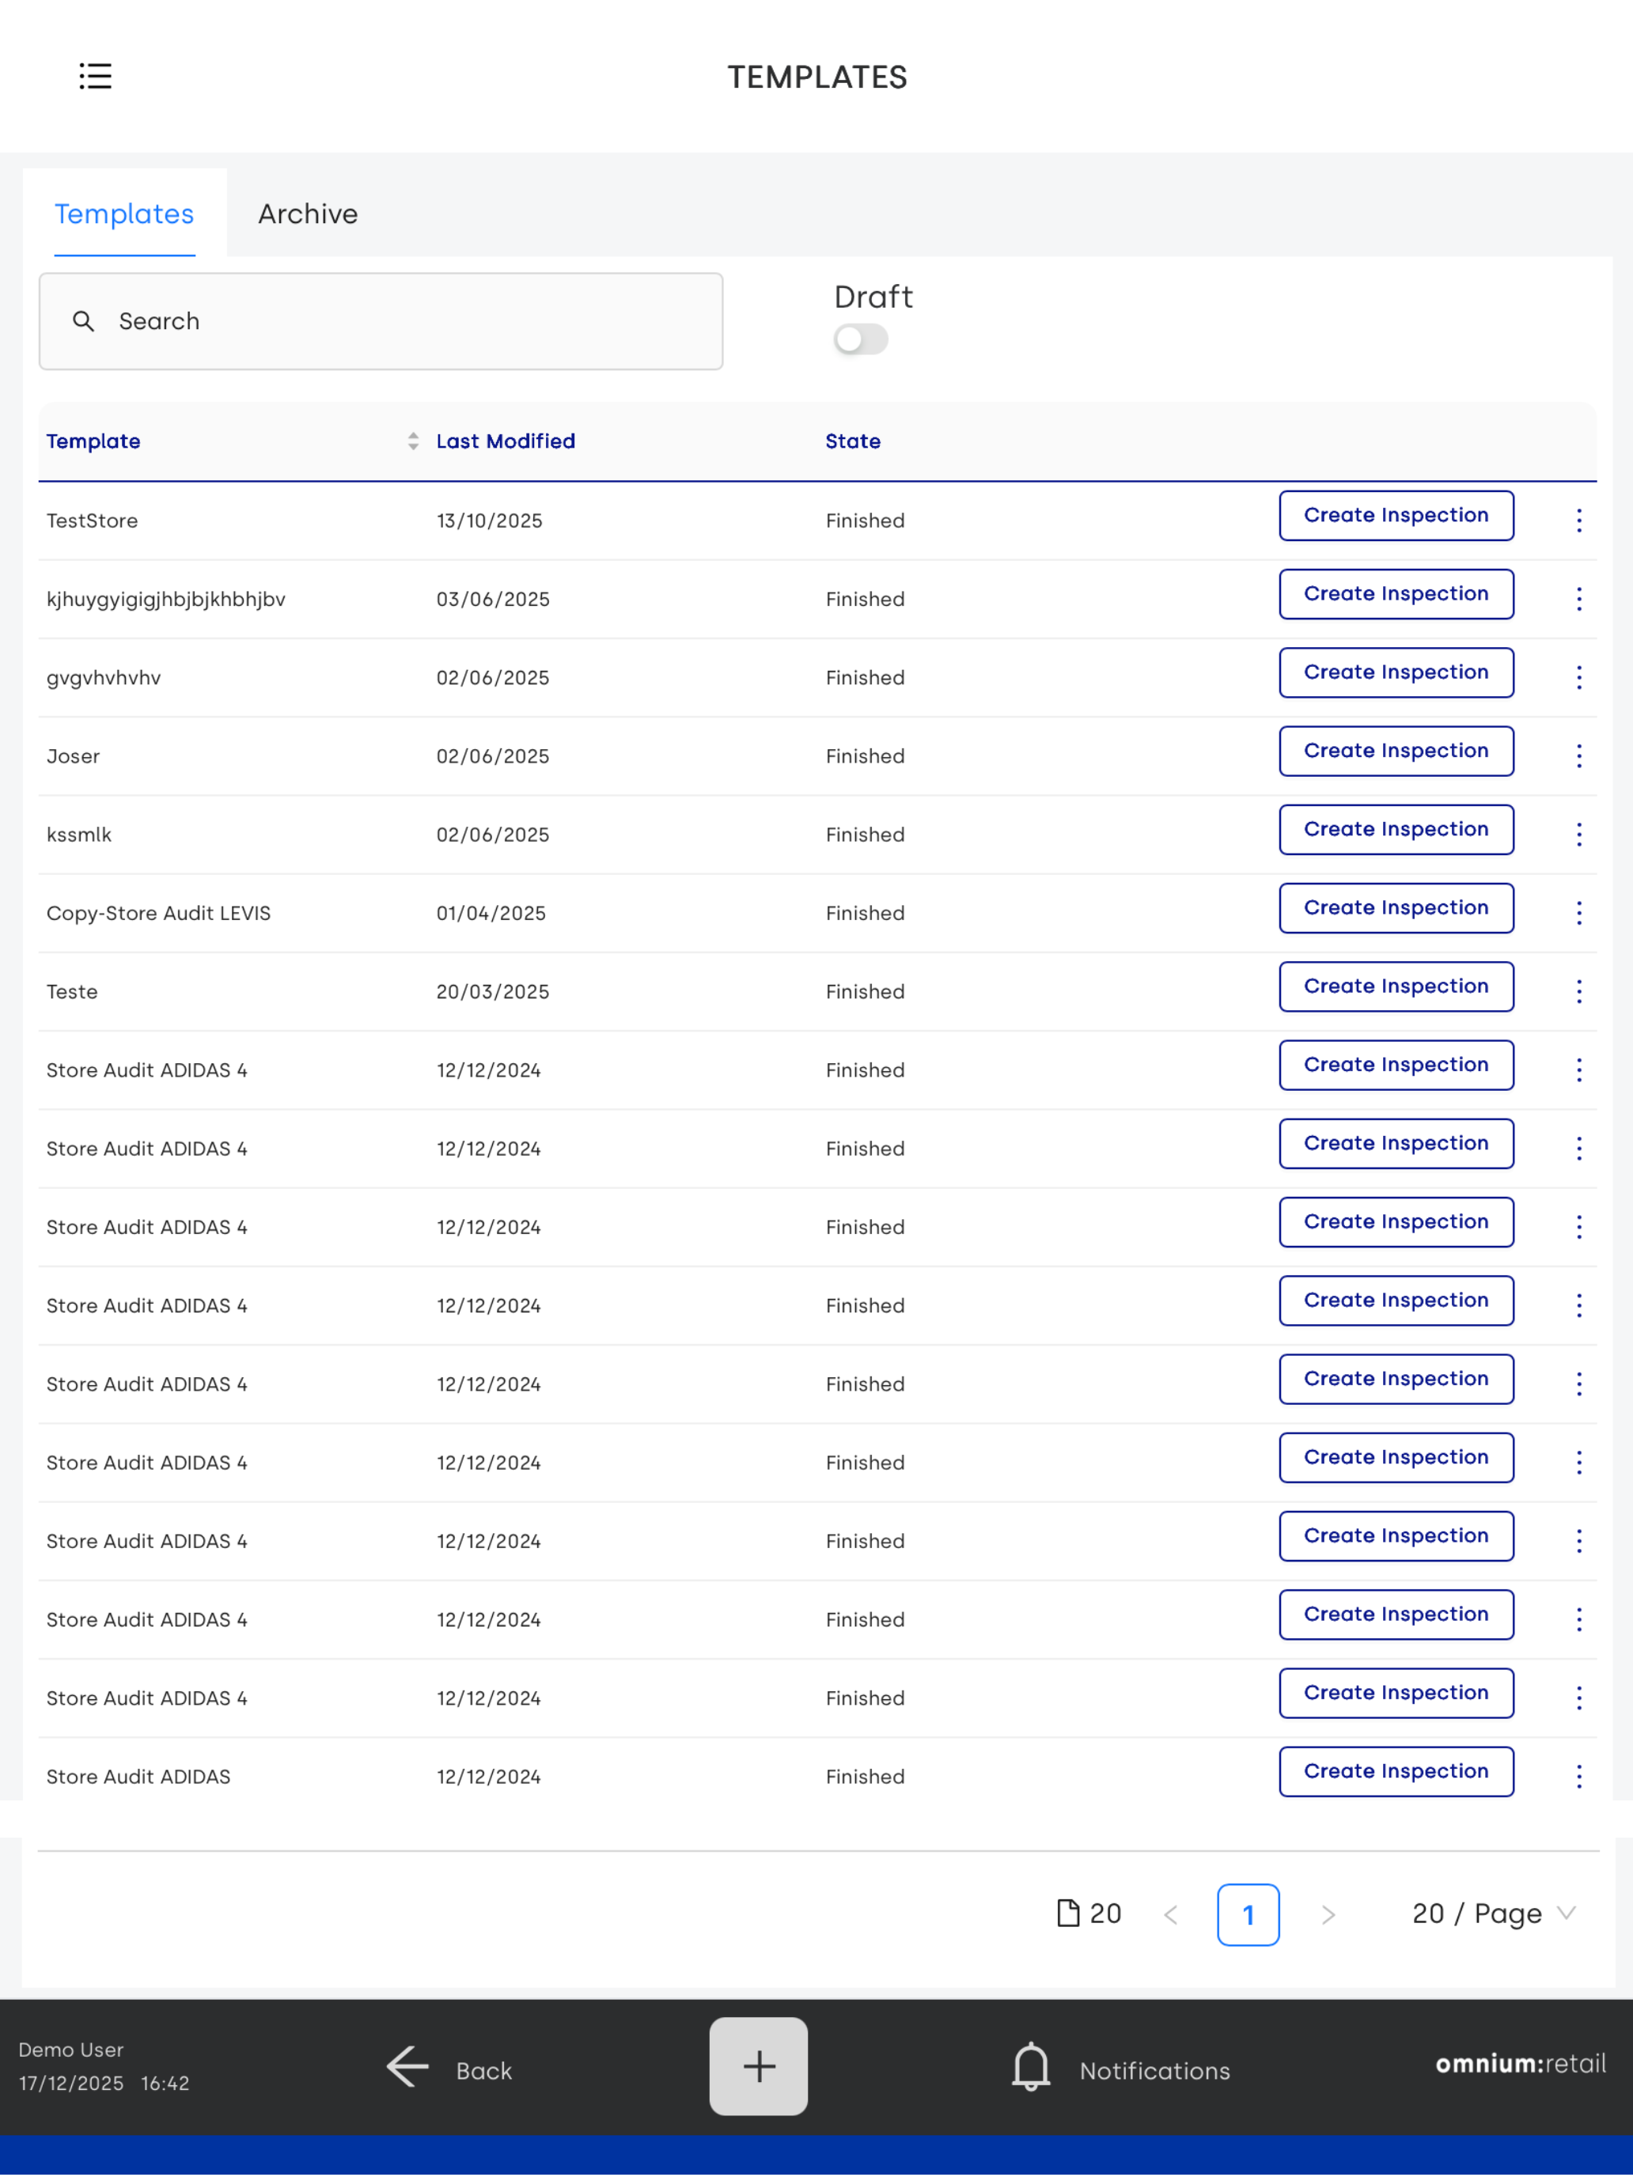Viewport: 1633px width, 2177px height.
Task: Click the date 01/04/2025
Action: point(491,914)
